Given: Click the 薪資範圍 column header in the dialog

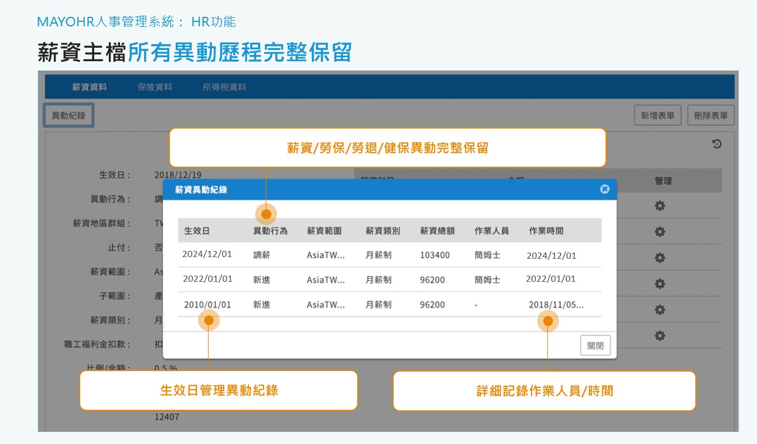Looking at the screenshot, I should 324,231.
